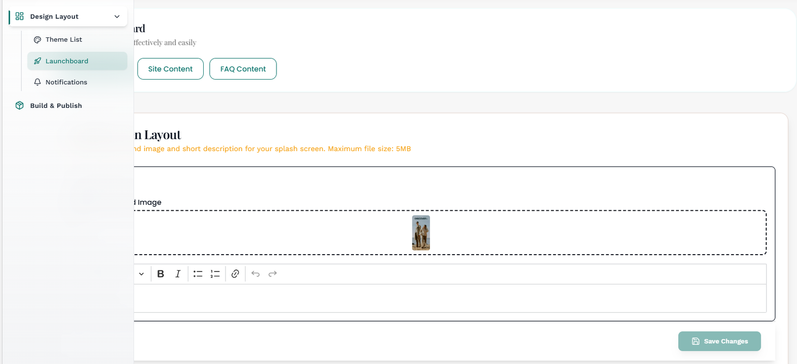
Task: Click the dashed image upload area
Action: (450, 233)
